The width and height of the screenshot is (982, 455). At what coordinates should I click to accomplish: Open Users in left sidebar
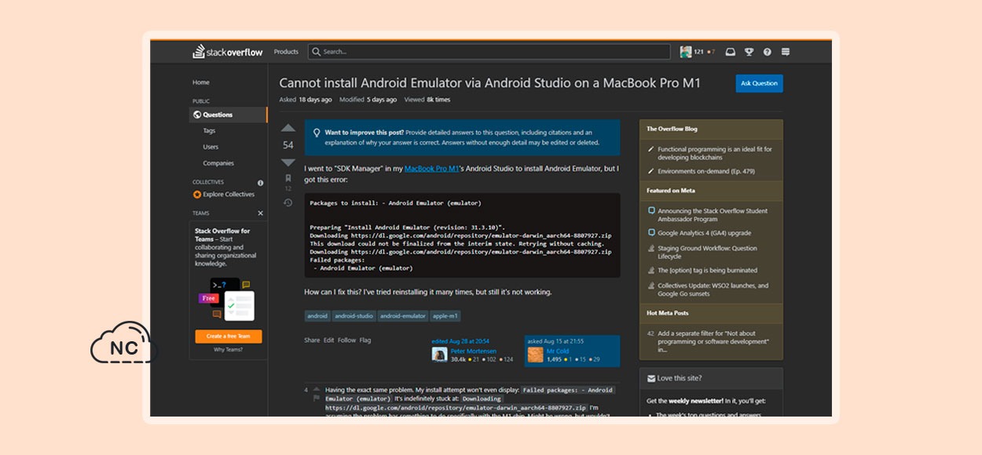pos(211,147)
